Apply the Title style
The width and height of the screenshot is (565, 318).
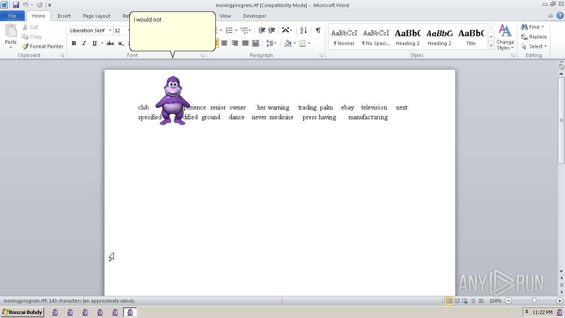point(471,37)
